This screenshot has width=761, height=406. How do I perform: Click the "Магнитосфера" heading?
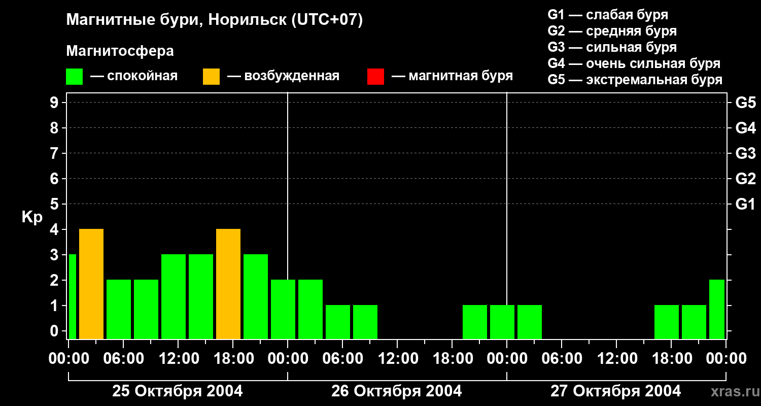click(x=120, y=51)
